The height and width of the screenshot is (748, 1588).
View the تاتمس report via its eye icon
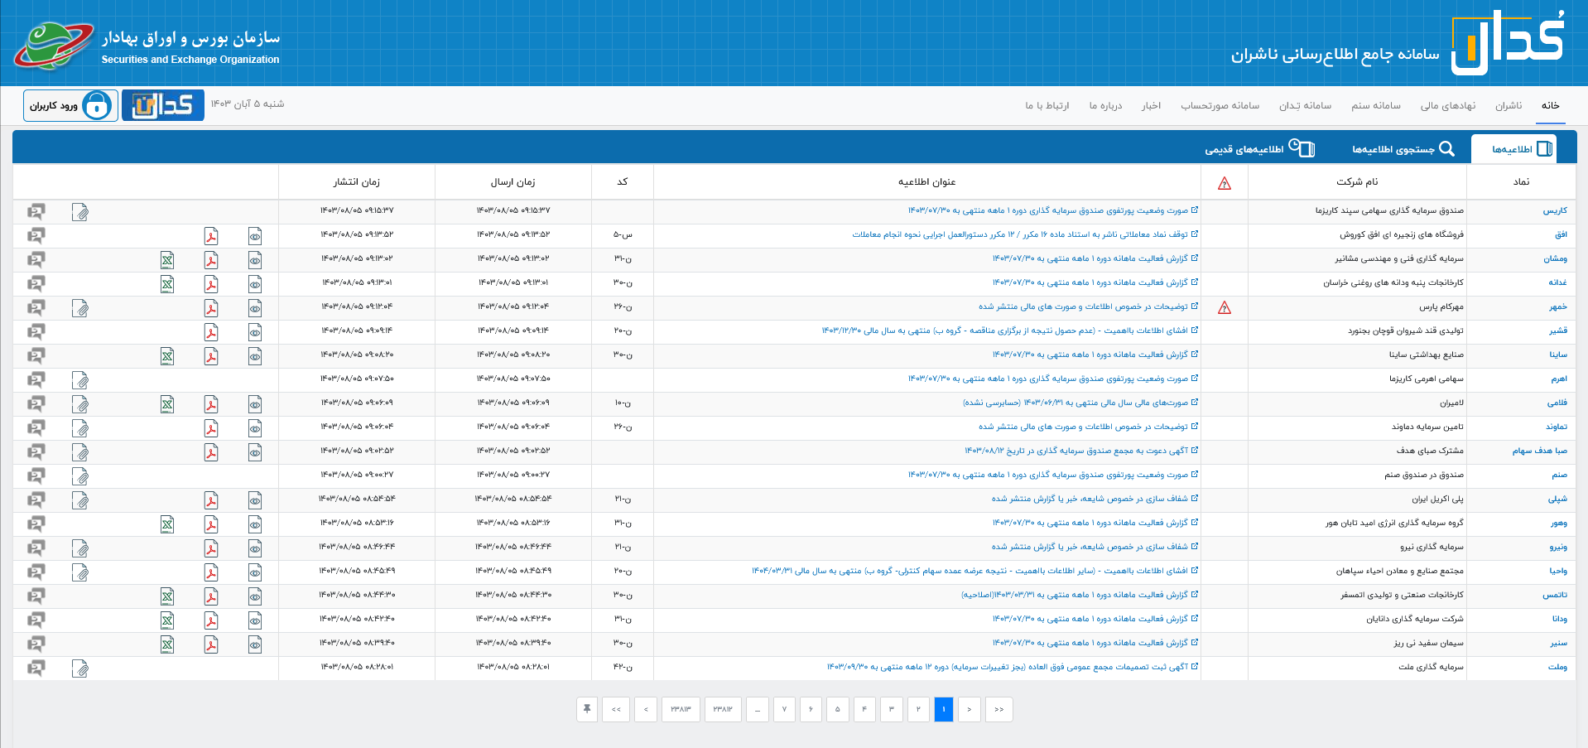(x=255, y=596)
